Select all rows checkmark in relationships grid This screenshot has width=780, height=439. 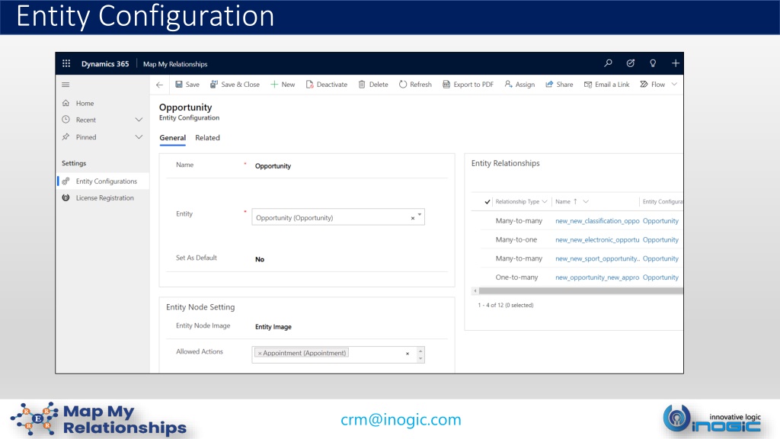point(487,202)
